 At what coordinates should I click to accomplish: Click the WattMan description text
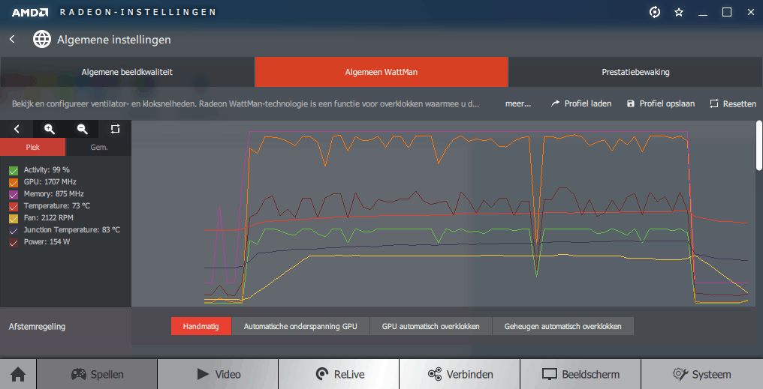coord(246,104)
